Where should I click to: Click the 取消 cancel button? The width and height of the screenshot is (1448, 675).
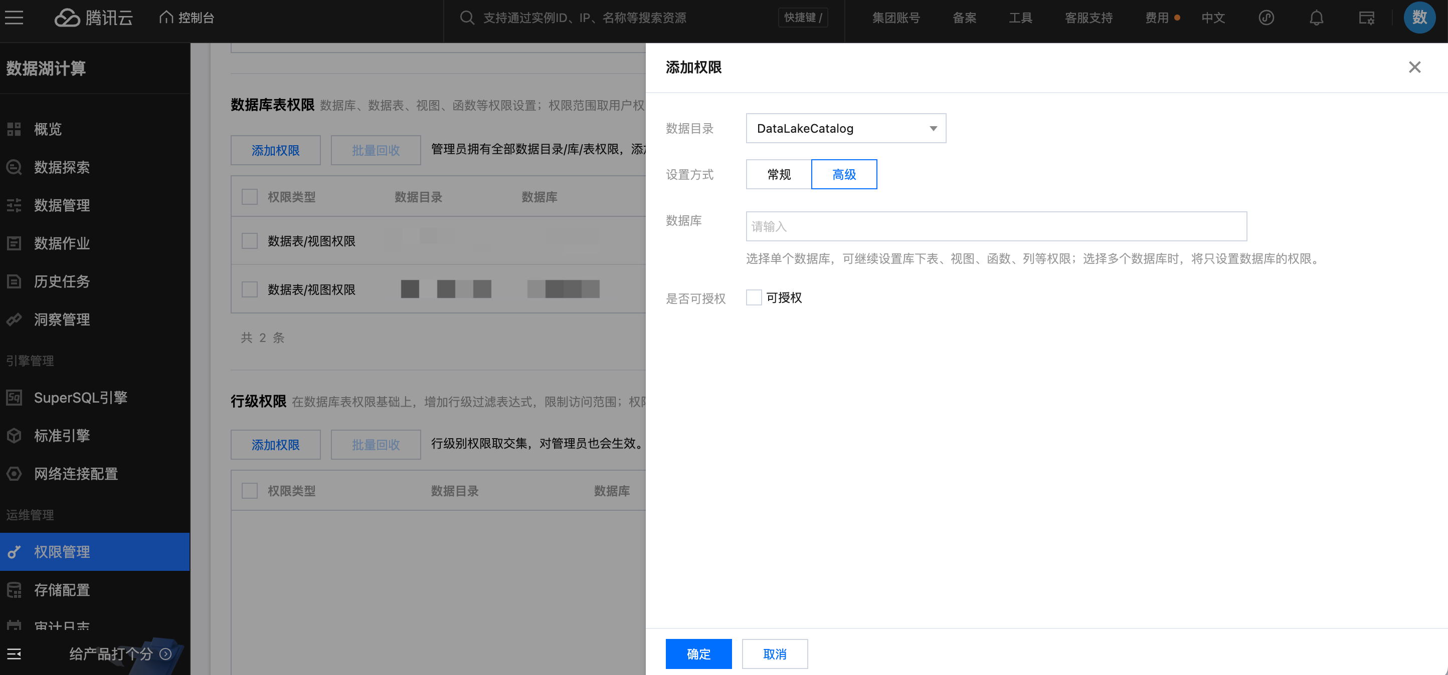[775, 654]
